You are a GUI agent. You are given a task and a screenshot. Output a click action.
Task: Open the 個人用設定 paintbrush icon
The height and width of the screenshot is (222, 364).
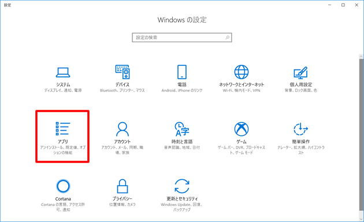[300, 72]
